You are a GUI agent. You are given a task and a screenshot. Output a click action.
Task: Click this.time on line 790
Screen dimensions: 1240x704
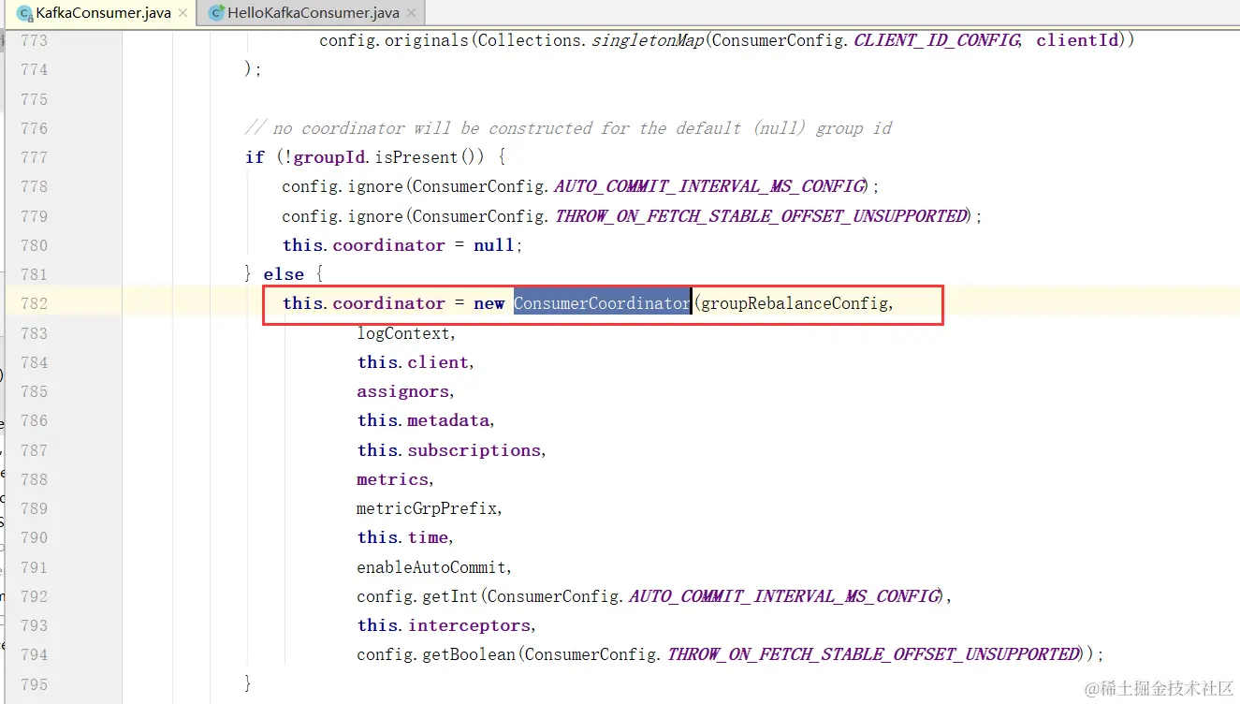point(401,537)
